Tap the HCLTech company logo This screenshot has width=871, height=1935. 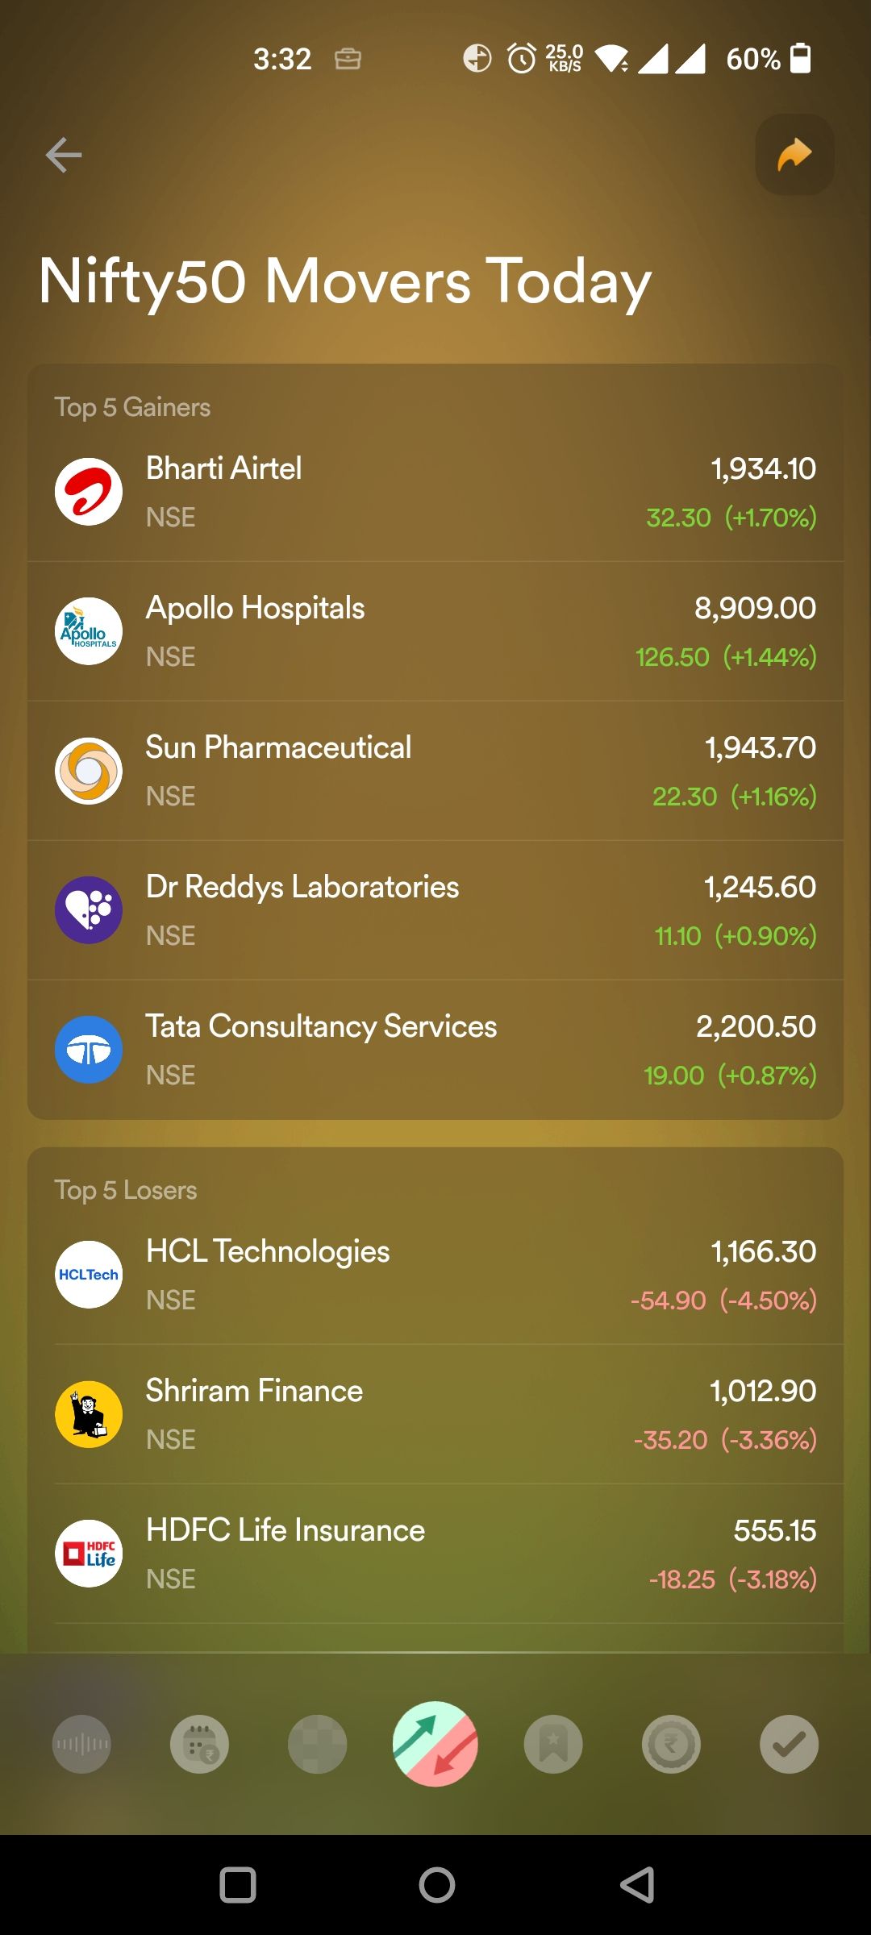(89, 1275)
